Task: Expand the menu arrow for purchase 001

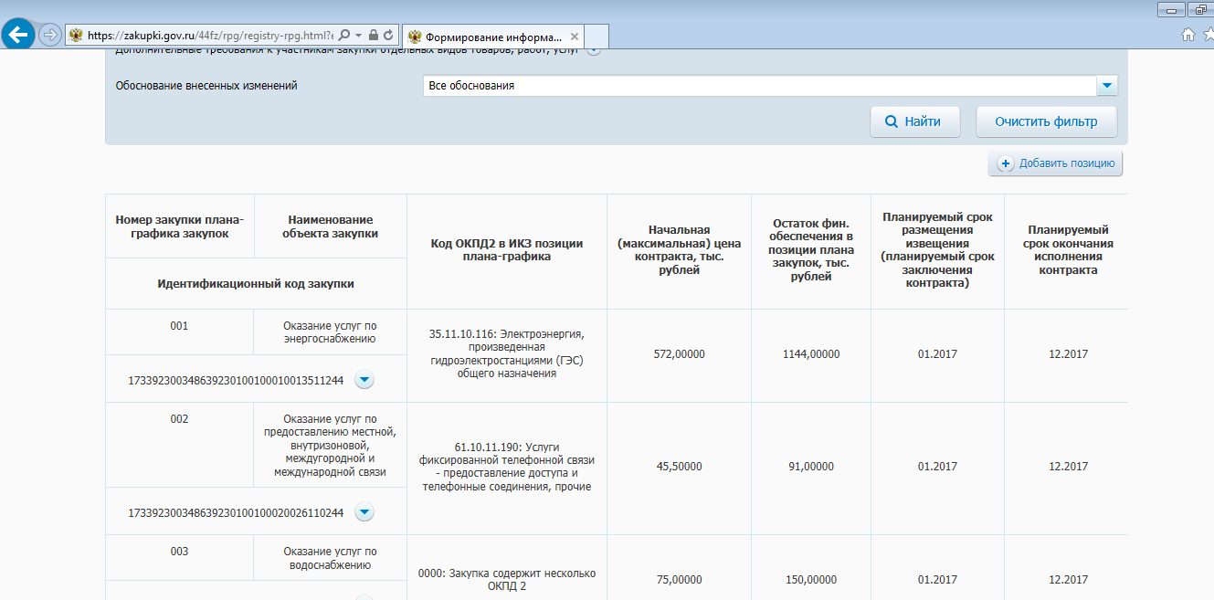Action: click(x=364, y=379)
